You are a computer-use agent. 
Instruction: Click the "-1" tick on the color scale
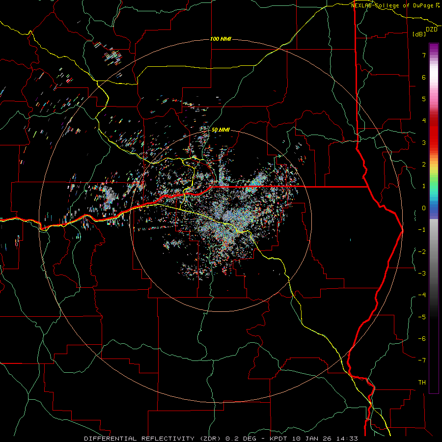[x=422, y=230]
